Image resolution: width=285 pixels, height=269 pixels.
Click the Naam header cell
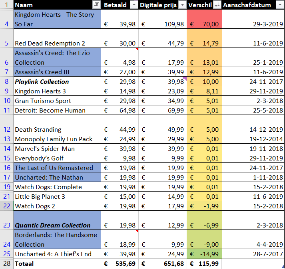point(57,5)
